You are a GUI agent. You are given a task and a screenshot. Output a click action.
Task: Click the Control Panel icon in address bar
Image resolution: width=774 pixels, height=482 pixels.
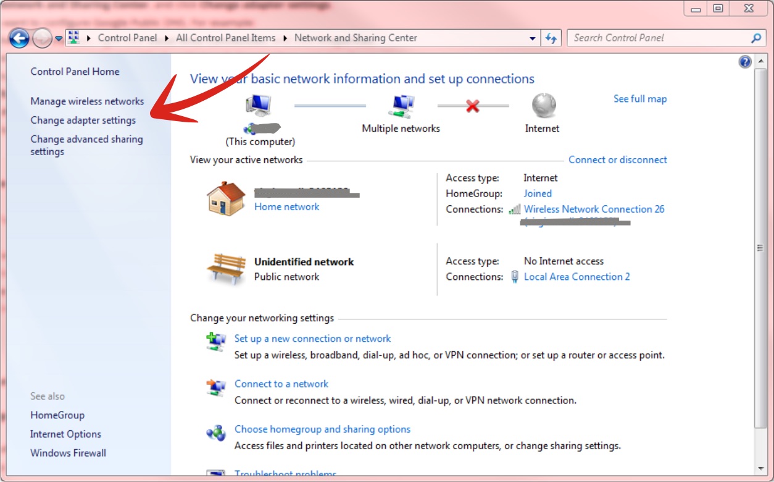click(x=74, y=38)
